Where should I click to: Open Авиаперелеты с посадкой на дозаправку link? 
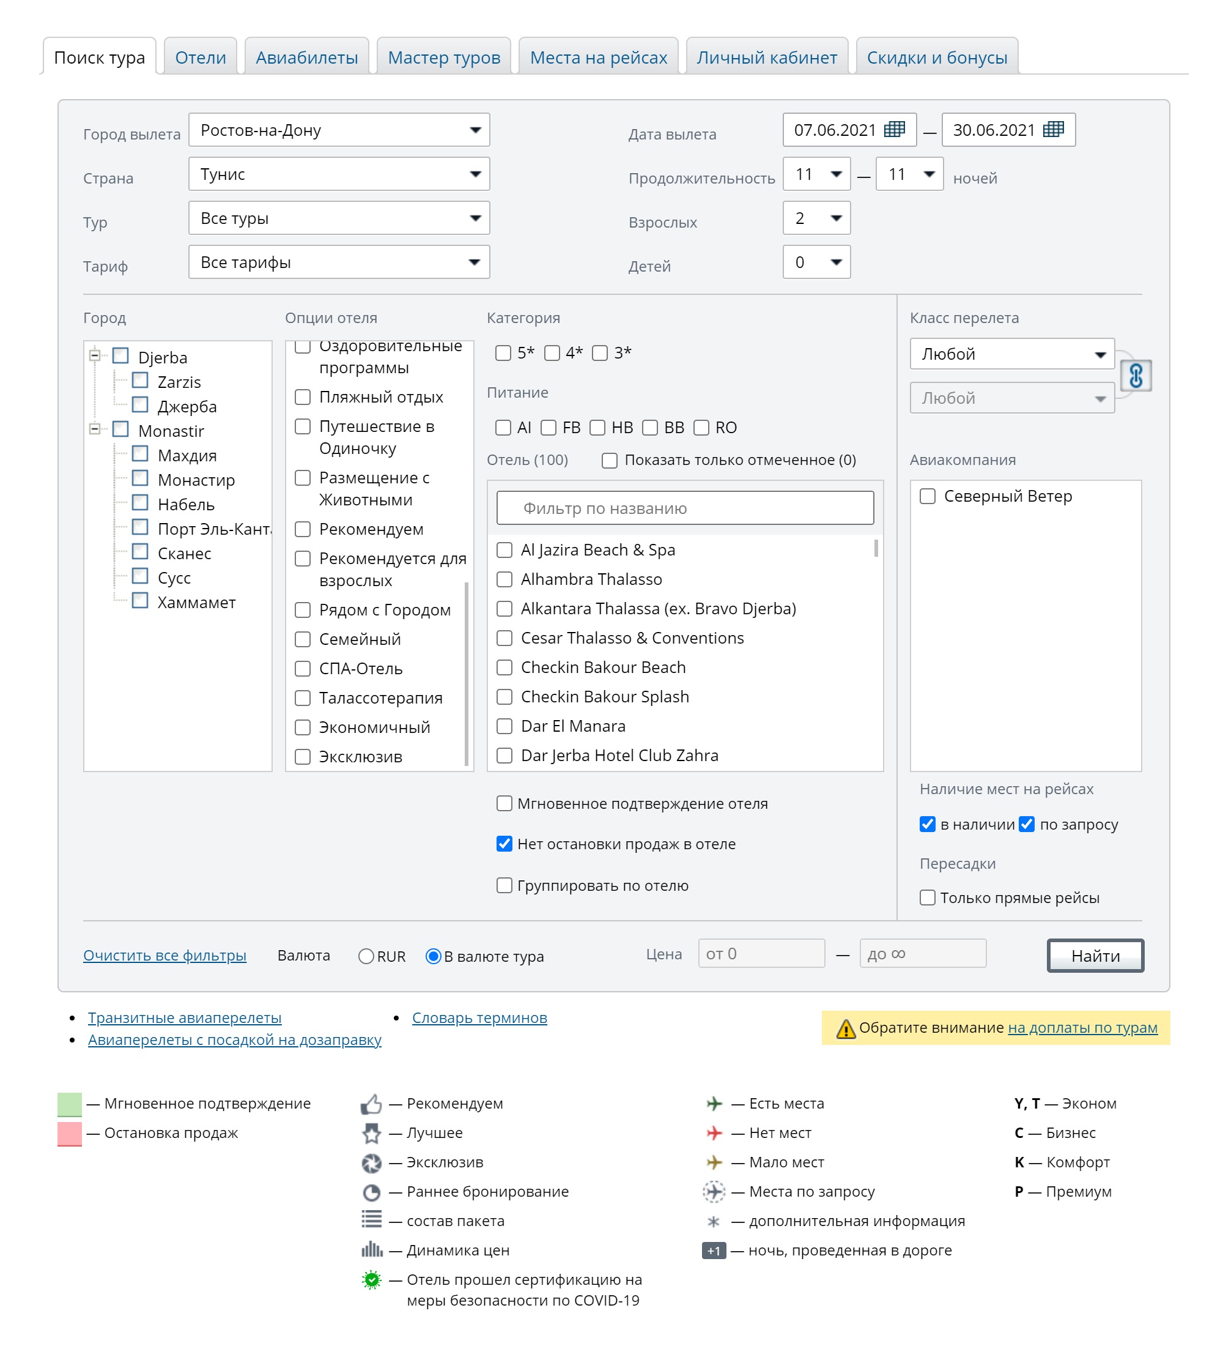point(235,1040)
